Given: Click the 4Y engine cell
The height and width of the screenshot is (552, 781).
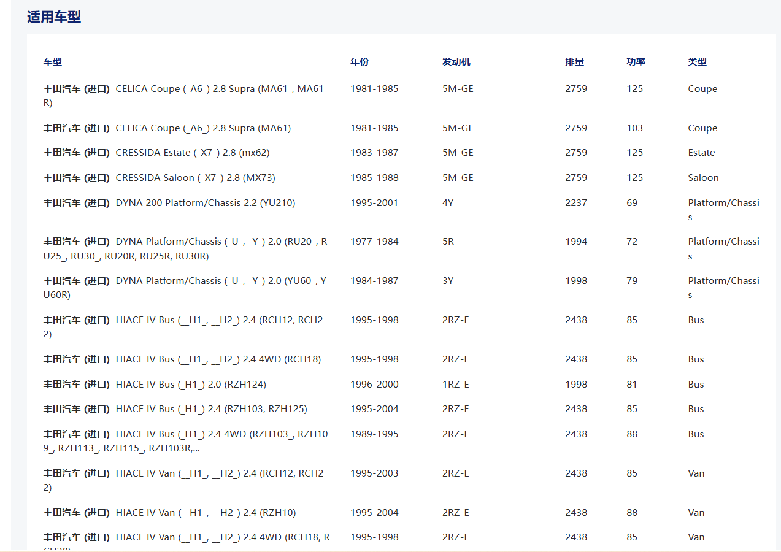Looking at the screenshot, I should tap(448, 203).
